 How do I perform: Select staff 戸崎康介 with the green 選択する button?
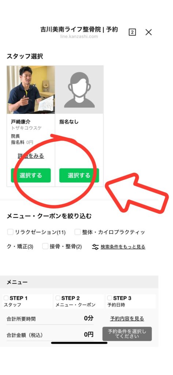(31, 175)
